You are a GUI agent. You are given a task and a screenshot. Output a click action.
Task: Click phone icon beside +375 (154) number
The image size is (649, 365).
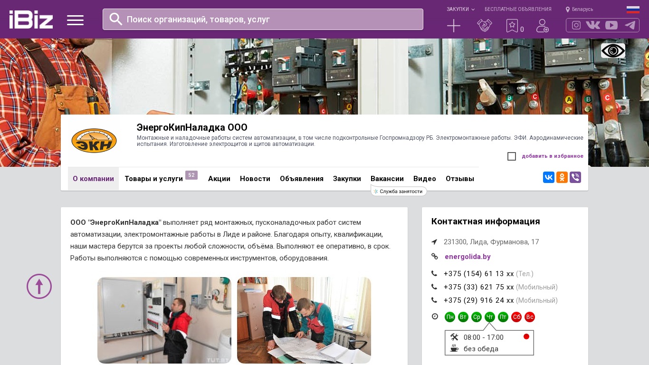point(434,274)
